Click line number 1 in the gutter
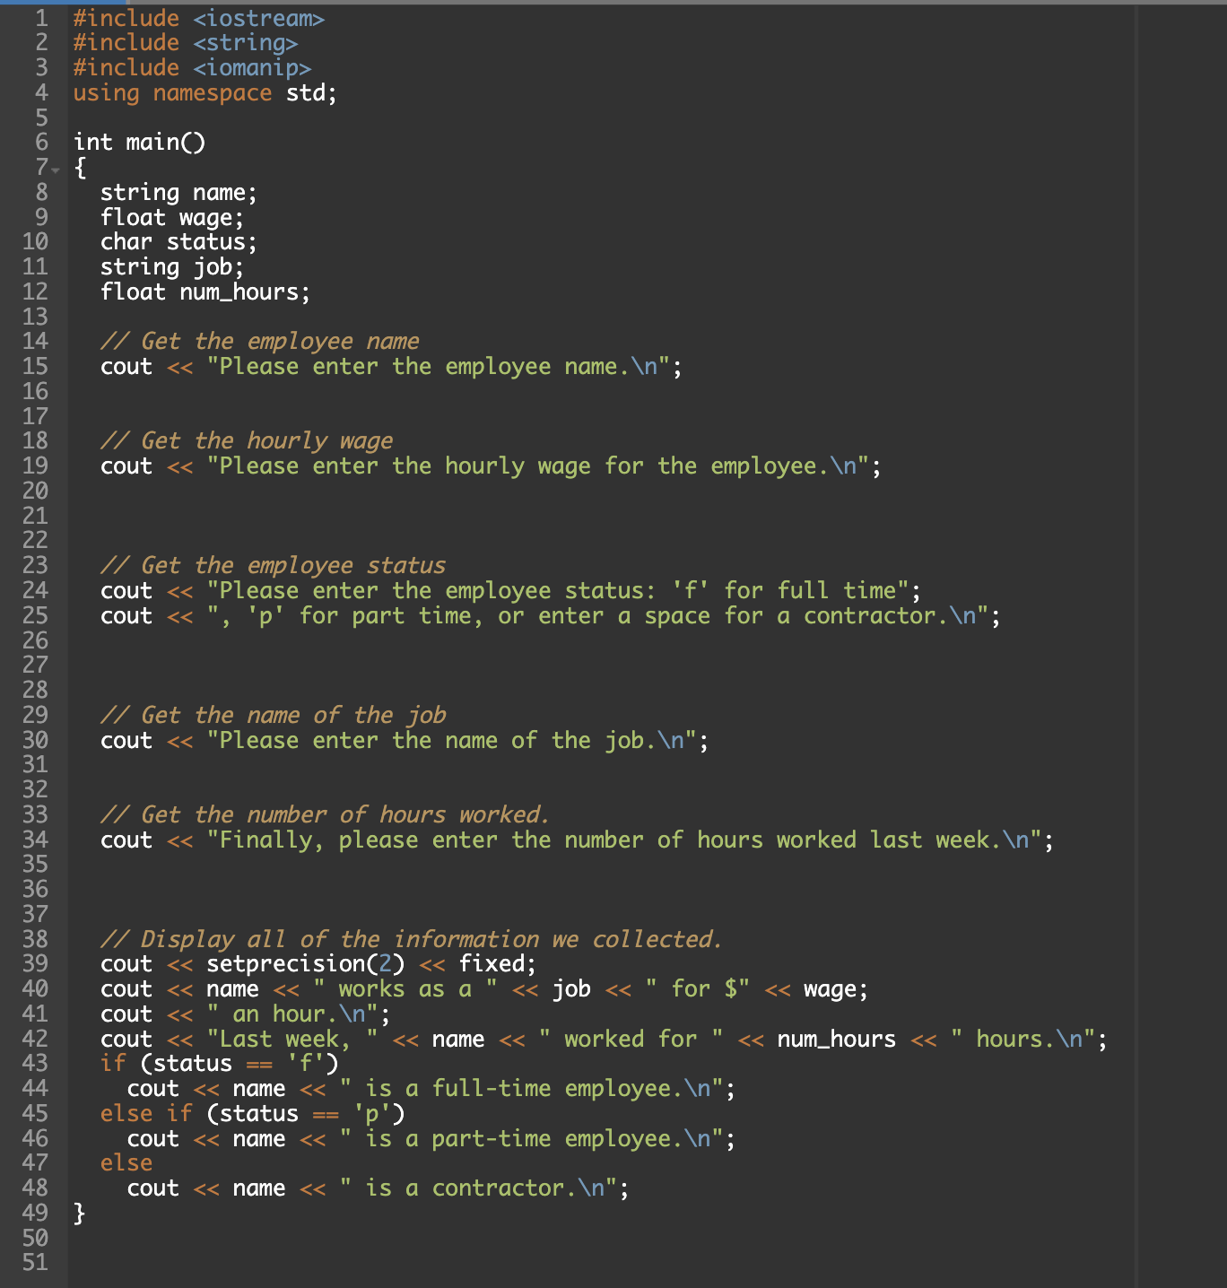 pos(38,18)
